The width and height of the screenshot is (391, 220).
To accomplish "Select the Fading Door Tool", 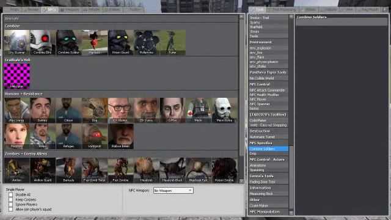I will (268, 182).
